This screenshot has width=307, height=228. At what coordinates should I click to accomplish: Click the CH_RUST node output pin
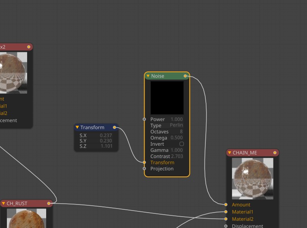[x=49, y=204]
